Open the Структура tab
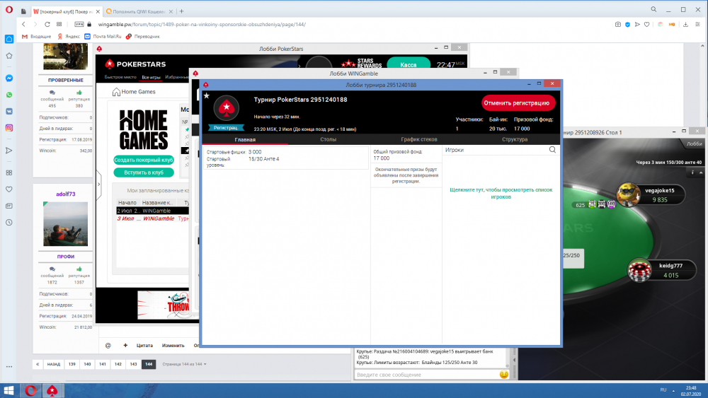Screen dimensions: 708x398 (515, 139)
